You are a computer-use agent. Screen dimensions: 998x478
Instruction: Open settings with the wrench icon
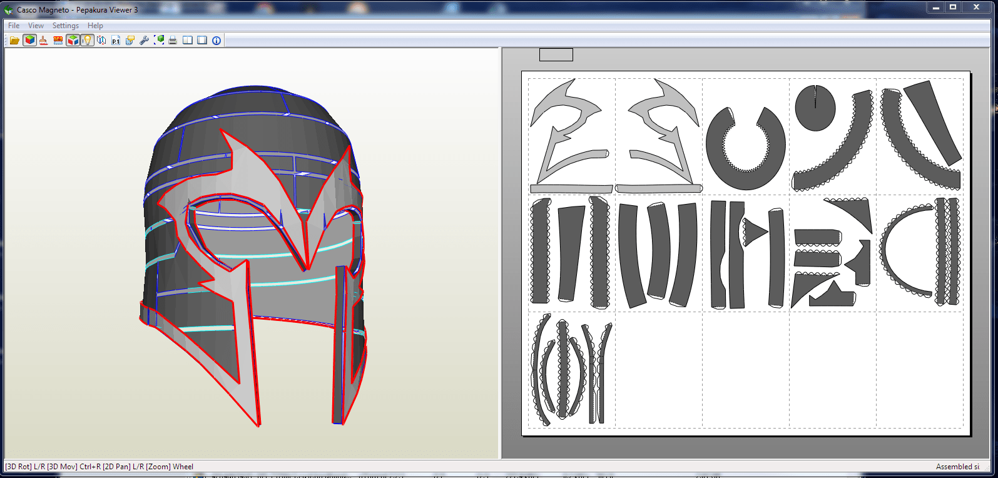(144, 41)
